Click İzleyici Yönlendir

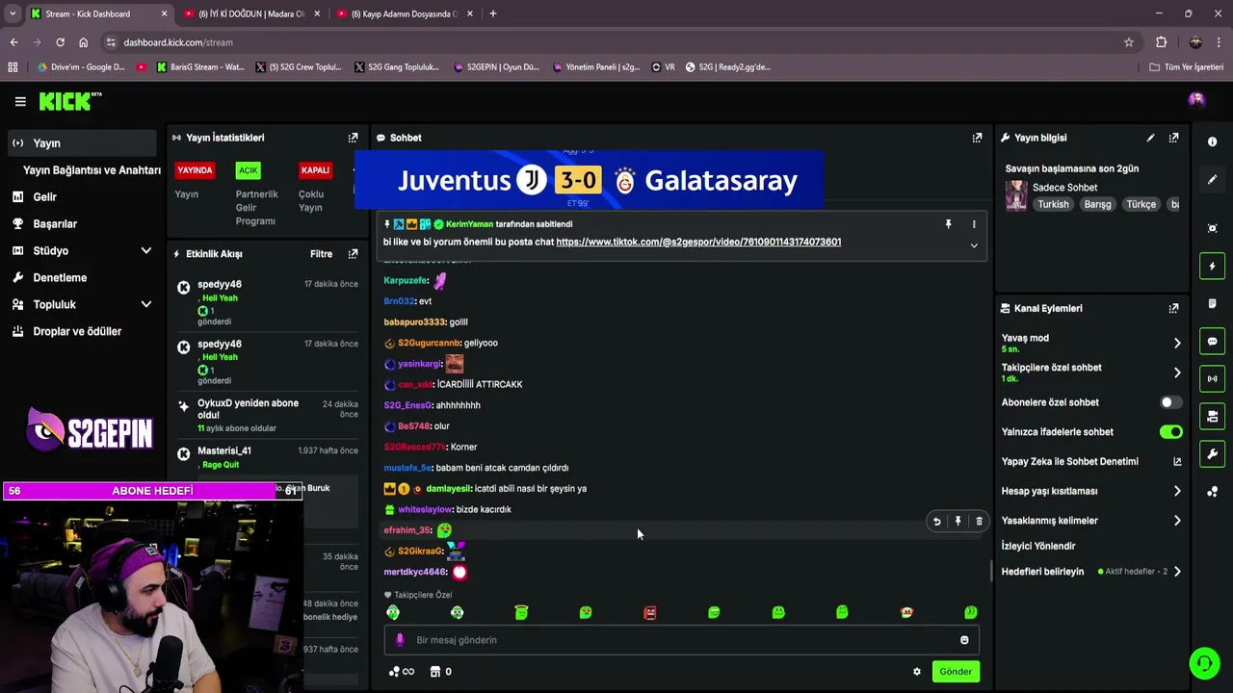pyautogui.click(x=1038, y=547)
